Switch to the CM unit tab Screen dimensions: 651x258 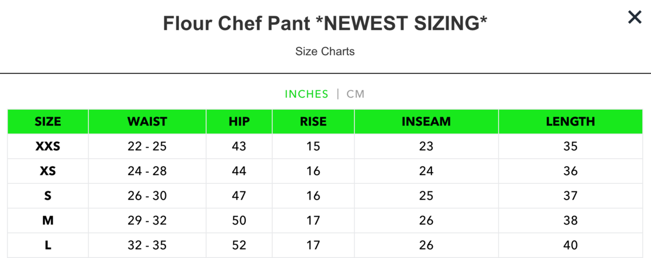point(356,94)
